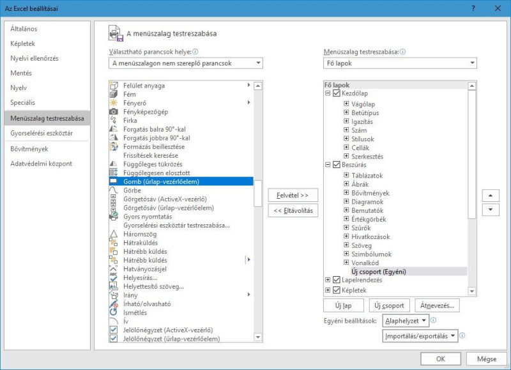
Task: Click info icon beside Választható parancsok helye
Action: pos(195,52)
